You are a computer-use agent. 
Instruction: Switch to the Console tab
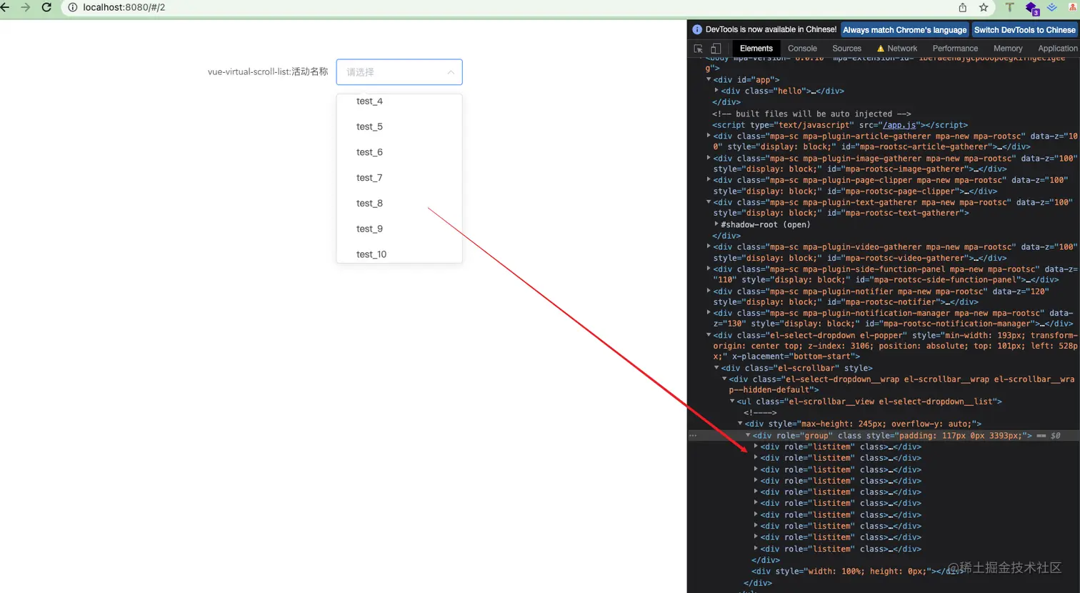[802, 49]
